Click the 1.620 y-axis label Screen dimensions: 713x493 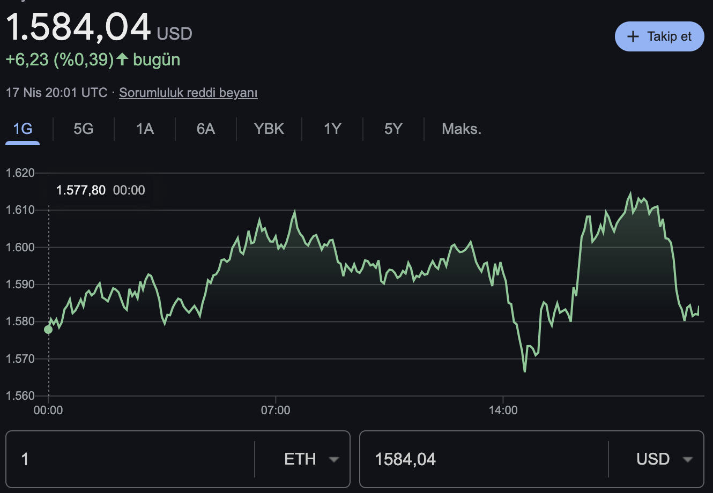[20, 173]
